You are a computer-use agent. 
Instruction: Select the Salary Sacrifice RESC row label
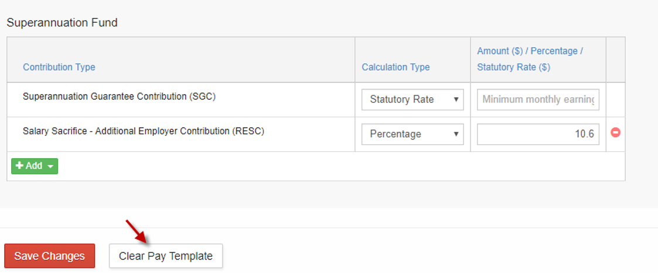(144, 131)
